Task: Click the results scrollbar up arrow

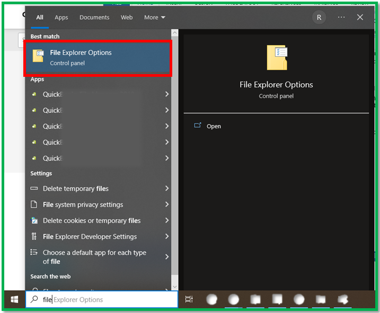Action: click(x=175, y=32)
